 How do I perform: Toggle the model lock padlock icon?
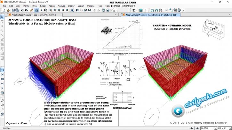tap(36, 10)
